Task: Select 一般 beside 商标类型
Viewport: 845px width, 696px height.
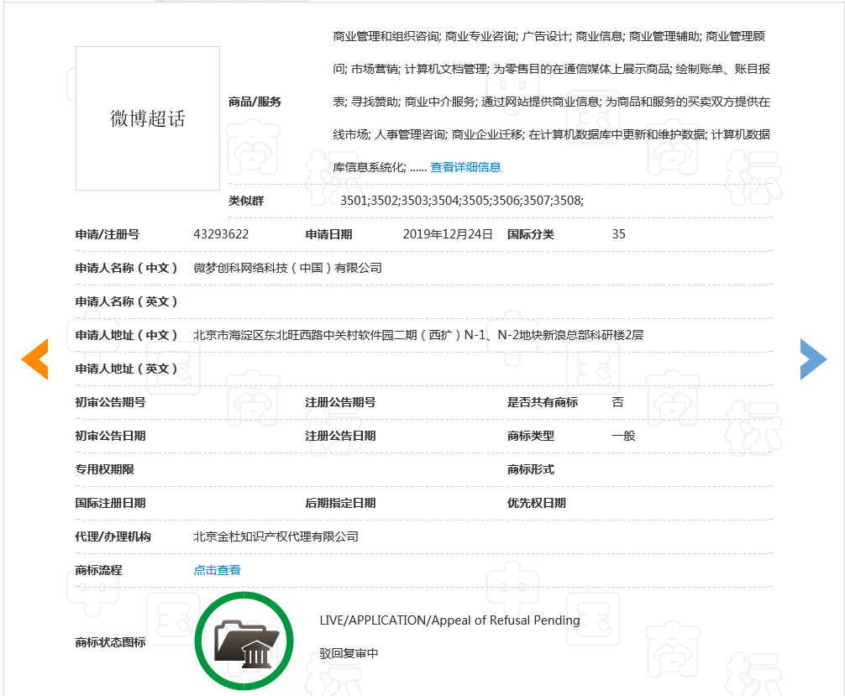Action: pyautogui.click(x=622, y=436)
